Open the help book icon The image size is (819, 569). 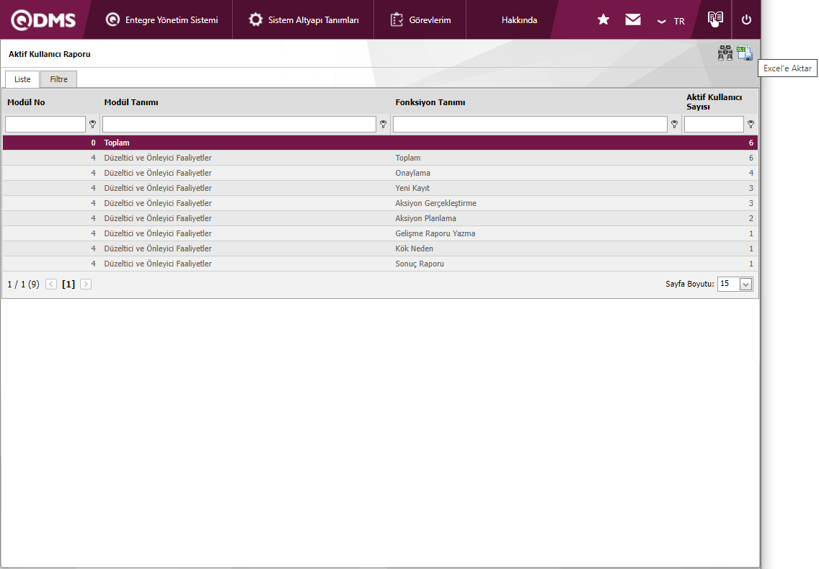pyautogui.click(x=714, y=19)
